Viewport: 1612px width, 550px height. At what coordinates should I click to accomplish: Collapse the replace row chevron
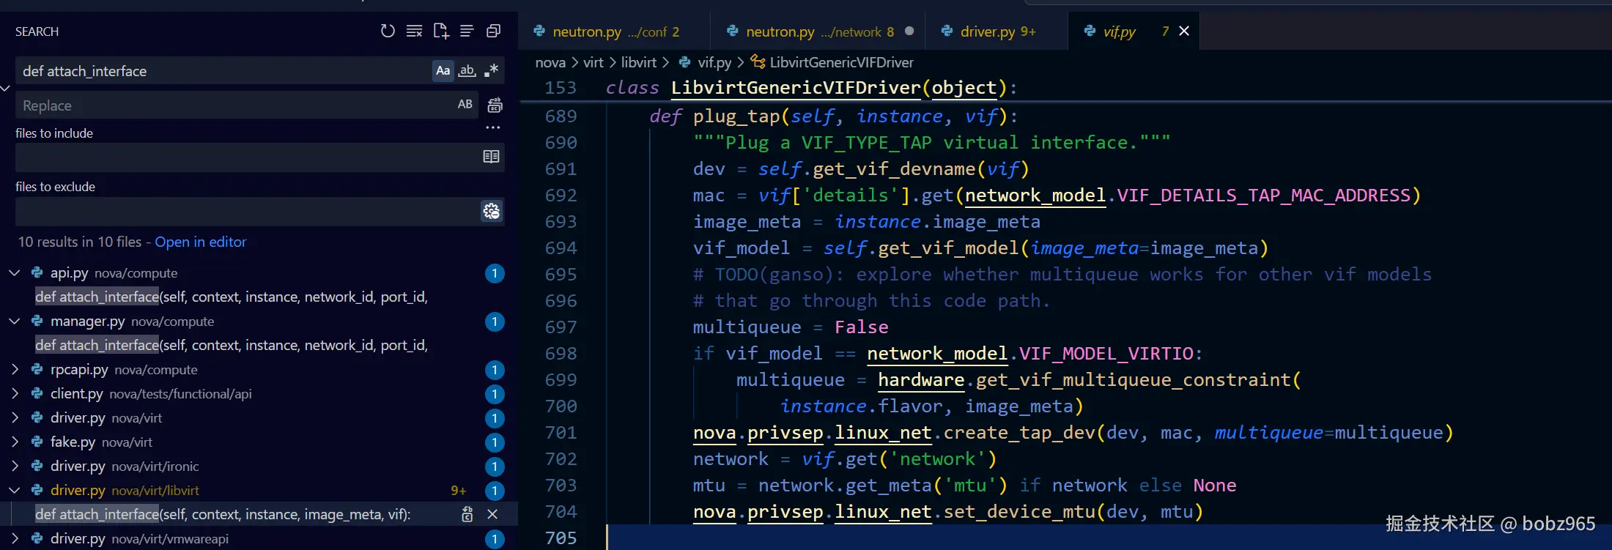(x=5, y=88)
